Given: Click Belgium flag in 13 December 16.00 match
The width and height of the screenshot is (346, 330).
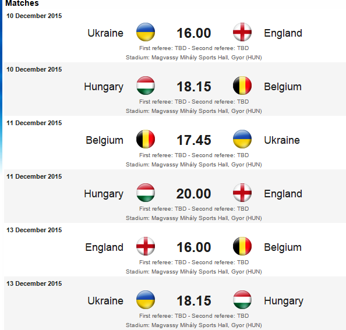Looking at the screenshot, I should 242,246.
